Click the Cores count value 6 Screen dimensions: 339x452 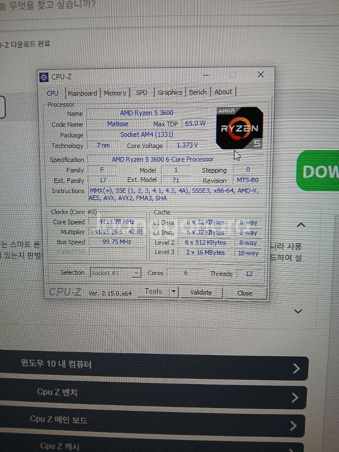[186, 273]
